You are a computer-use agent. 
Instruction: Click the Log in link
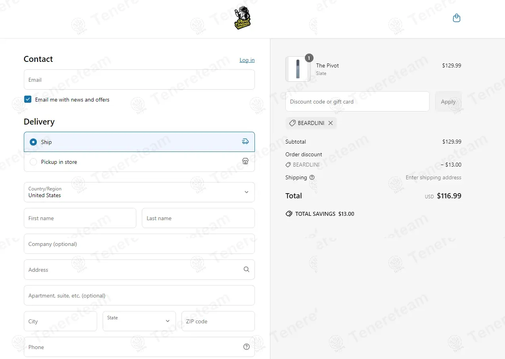247,60
